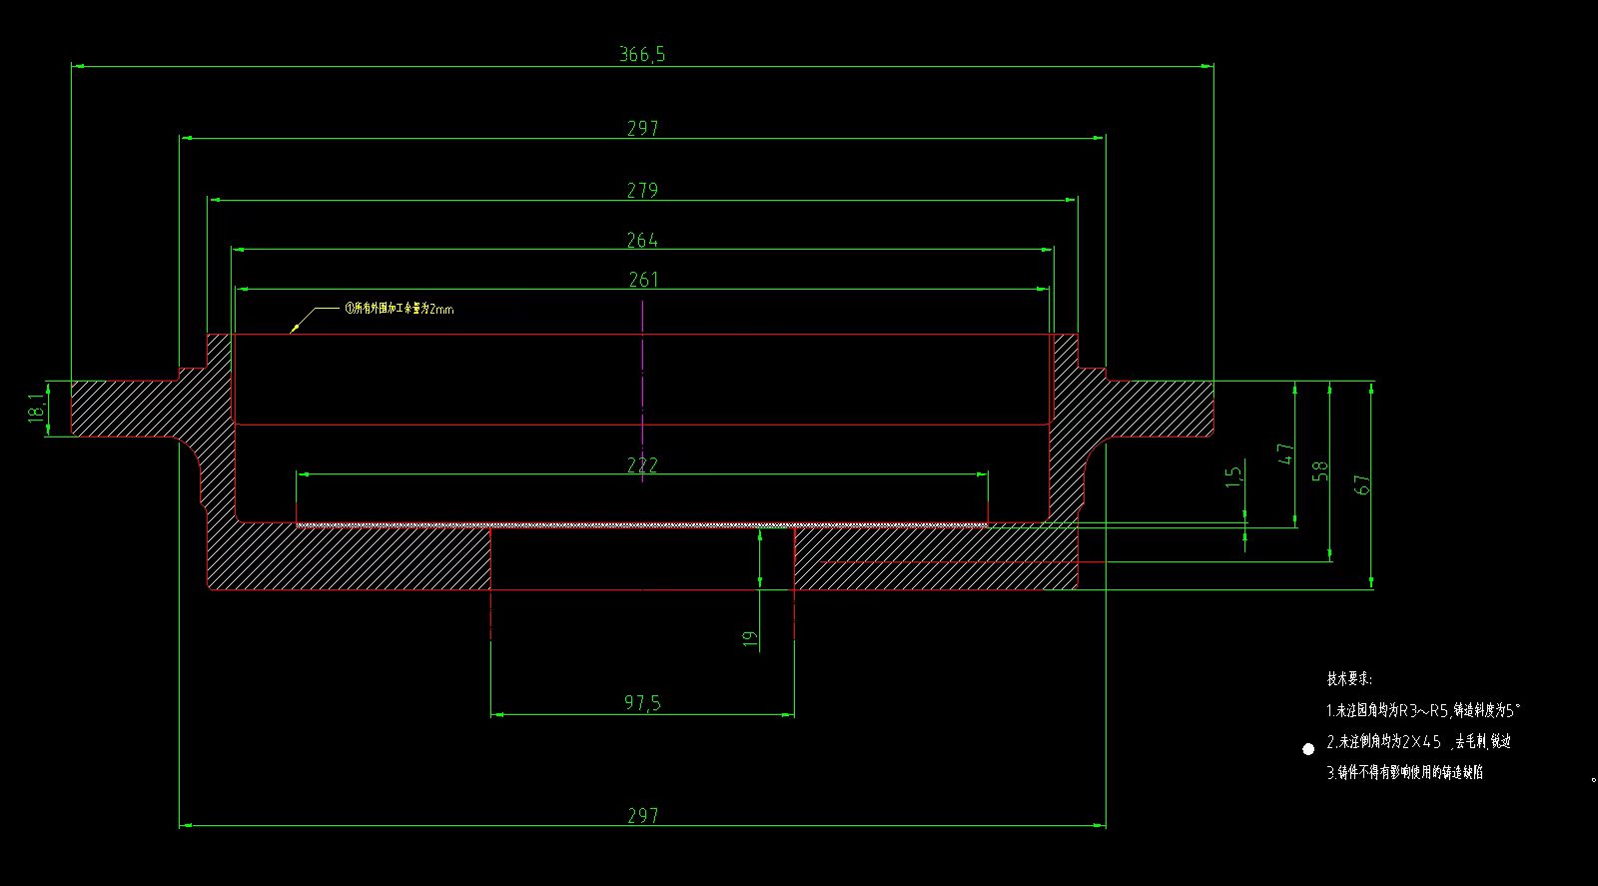
Task: Select the 222 inner width dimension
Action: pyautogui.click(x=642, y=464)
